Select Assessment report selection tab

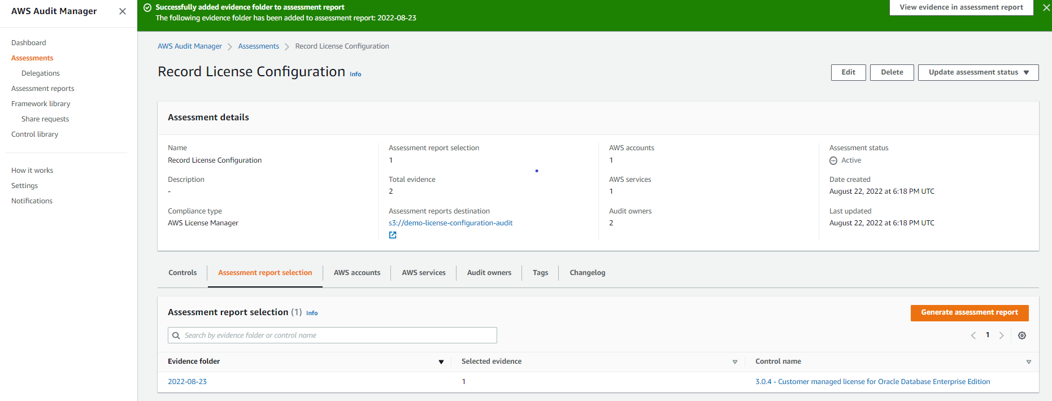pyautogui.click(x=265, y=273)
